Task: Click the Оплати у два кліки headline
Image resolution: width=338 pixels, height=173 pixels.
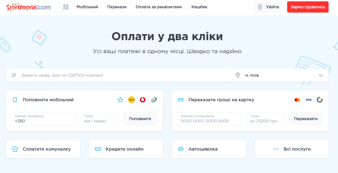Action: (167, 36)
